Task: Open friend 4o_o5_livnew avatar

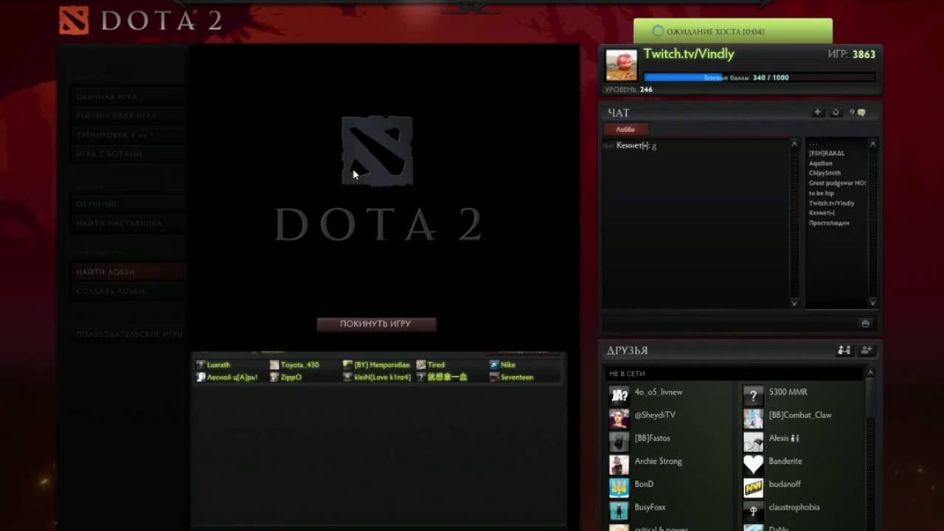Action: click(x=619, y=396)
